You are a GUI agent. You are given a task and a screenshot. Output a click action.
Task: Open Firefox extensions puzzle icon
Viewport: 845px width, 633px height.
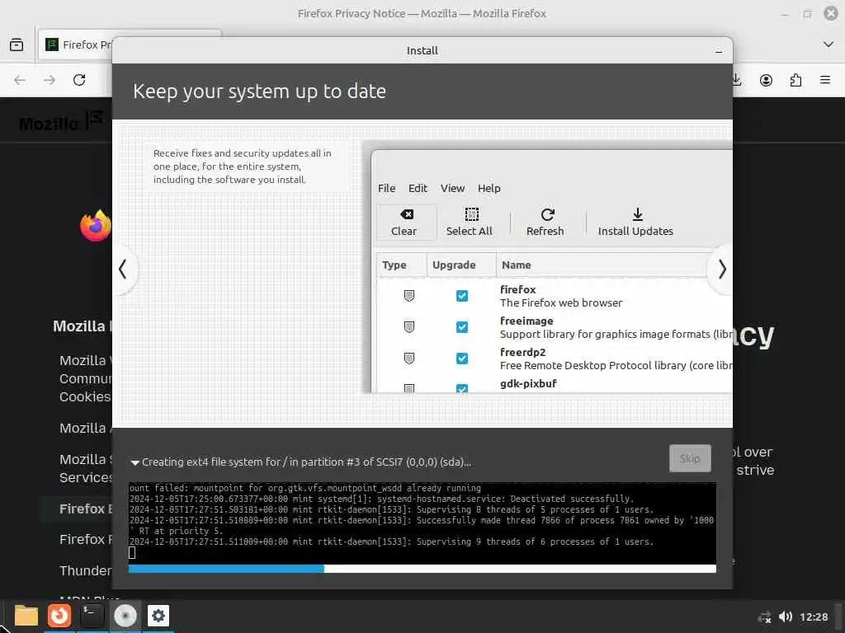[795, 80]
